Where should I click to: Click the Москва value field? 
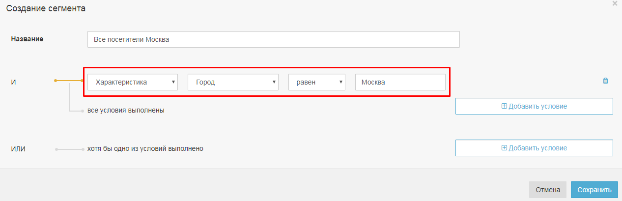pos(400,82)
